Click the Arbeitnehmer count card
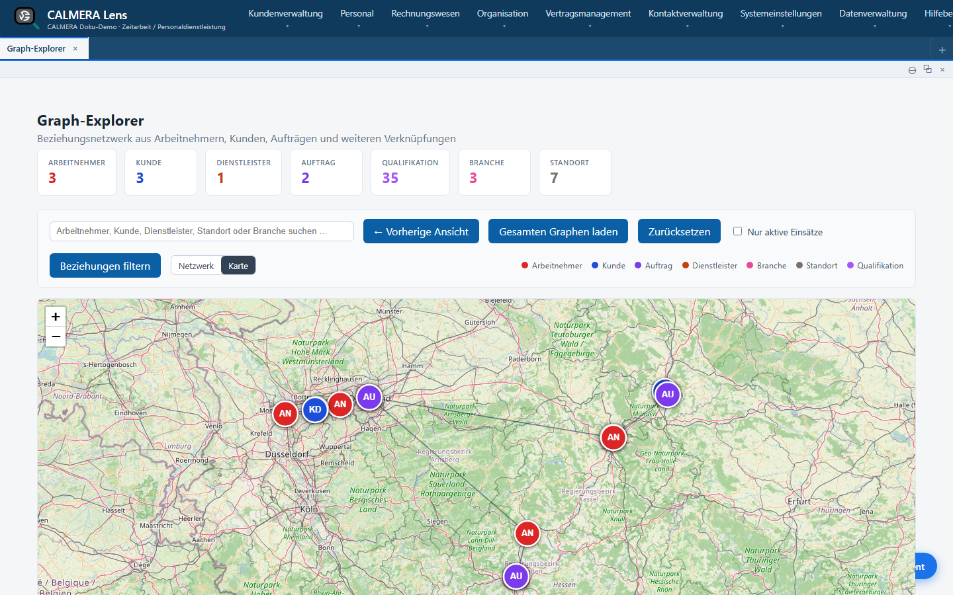Screen dimensions: 953x595 (x=77, y=172)
